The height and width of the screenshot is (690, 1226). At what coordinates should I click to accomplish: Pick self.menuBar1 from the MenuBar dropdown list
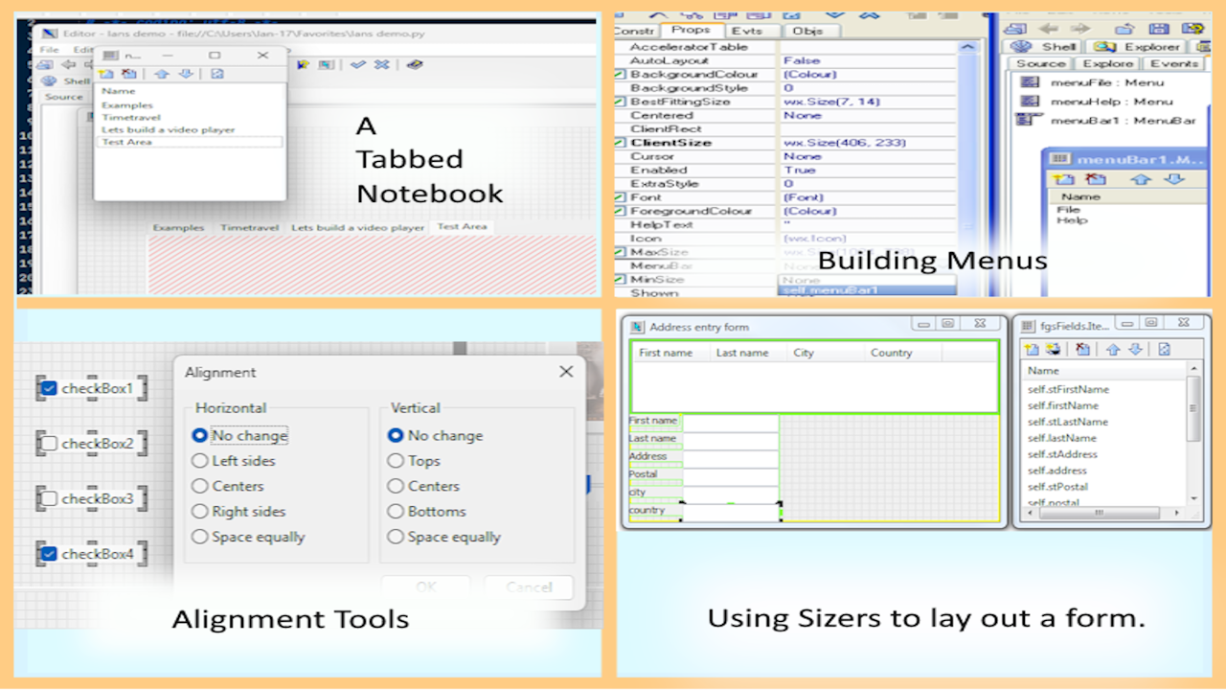click(830, 290)
